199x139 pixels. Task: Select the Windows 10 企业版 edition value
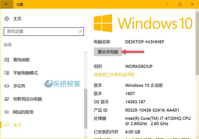coord(144,85)
